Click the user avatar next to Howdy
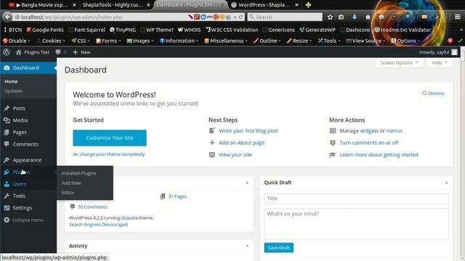 [454, 52]
